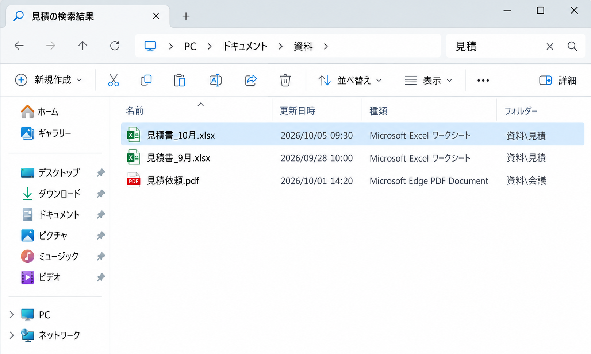This screenshot has width=591, height=354.
Task: Click the chevron after 資料 in breadcrumb
Action: [x=326, y=46]
